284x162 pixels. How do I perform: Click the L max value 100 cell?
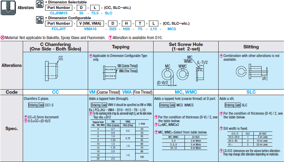click(x=142, y=157)
